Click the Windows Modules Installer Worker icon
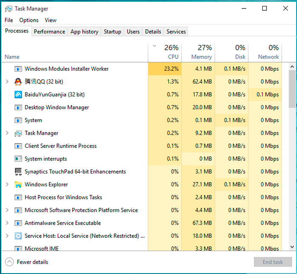This screenshot has width=297, height=274. pos(18,69)
